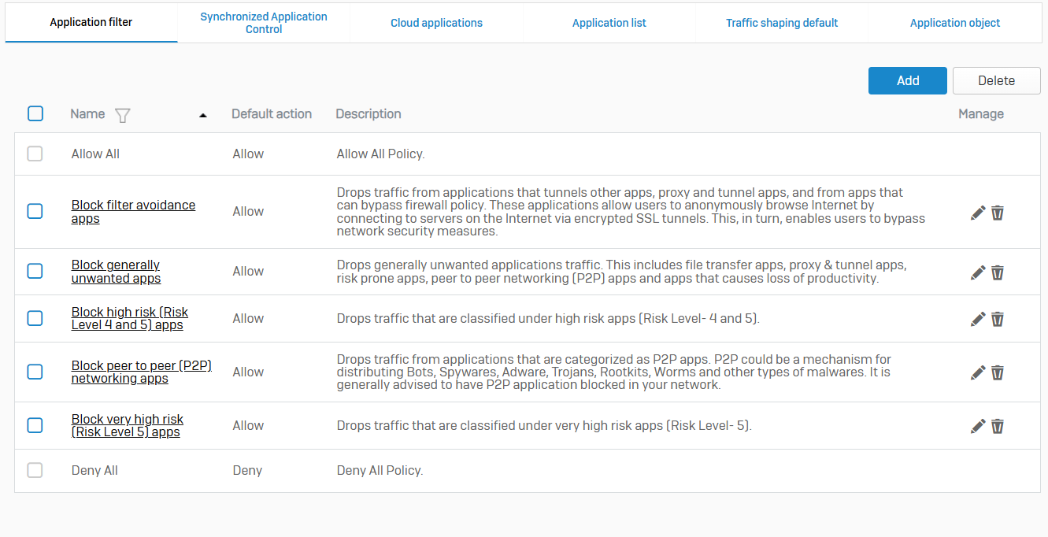Click the Name column sort arrow
The image size is (1048, 537).
[203, 115]
